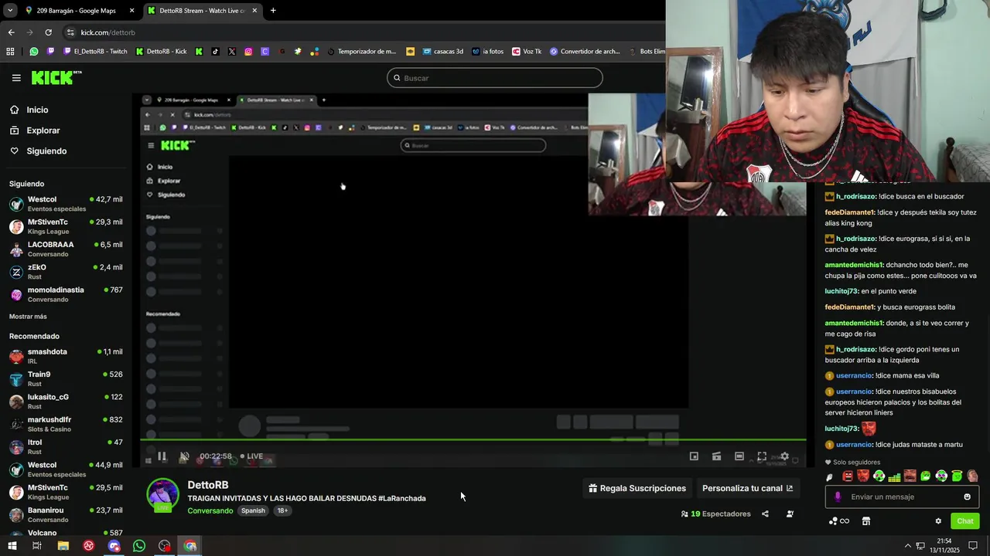
Task: Open Itrol recommended channel
Action: coord(66,446)
